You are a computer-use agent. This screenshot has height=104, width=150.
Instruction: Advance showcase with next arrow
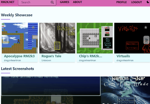(x=146, y=40)
